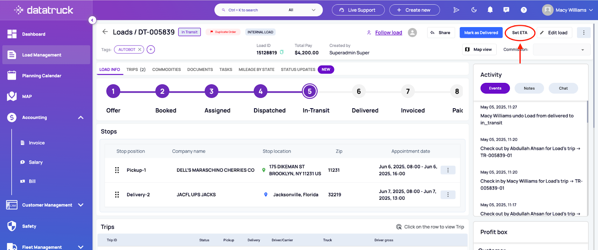Click the blue location pin for Jacksonville
Viewport: 598px width, 250px height.
coord(266,195)
